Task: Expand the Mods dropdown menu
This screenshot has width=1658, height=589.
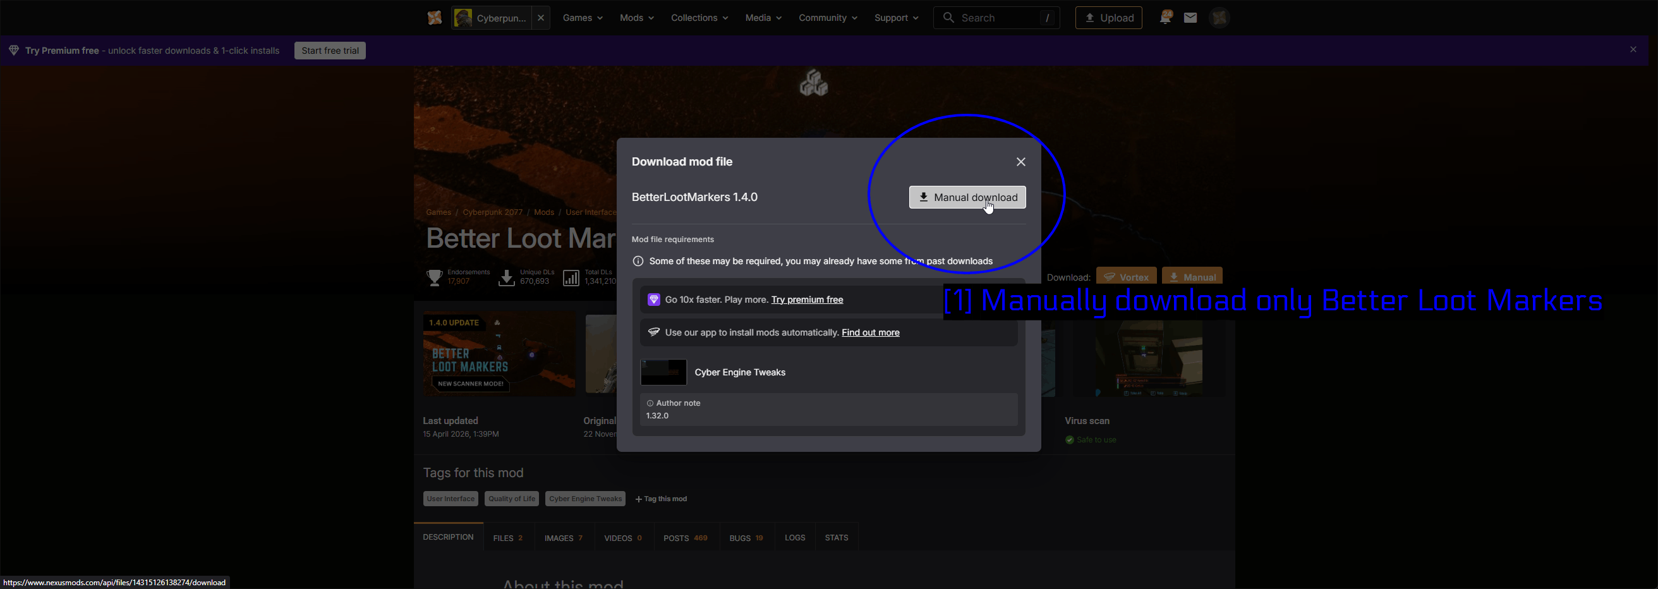Action: pos(636,18)
